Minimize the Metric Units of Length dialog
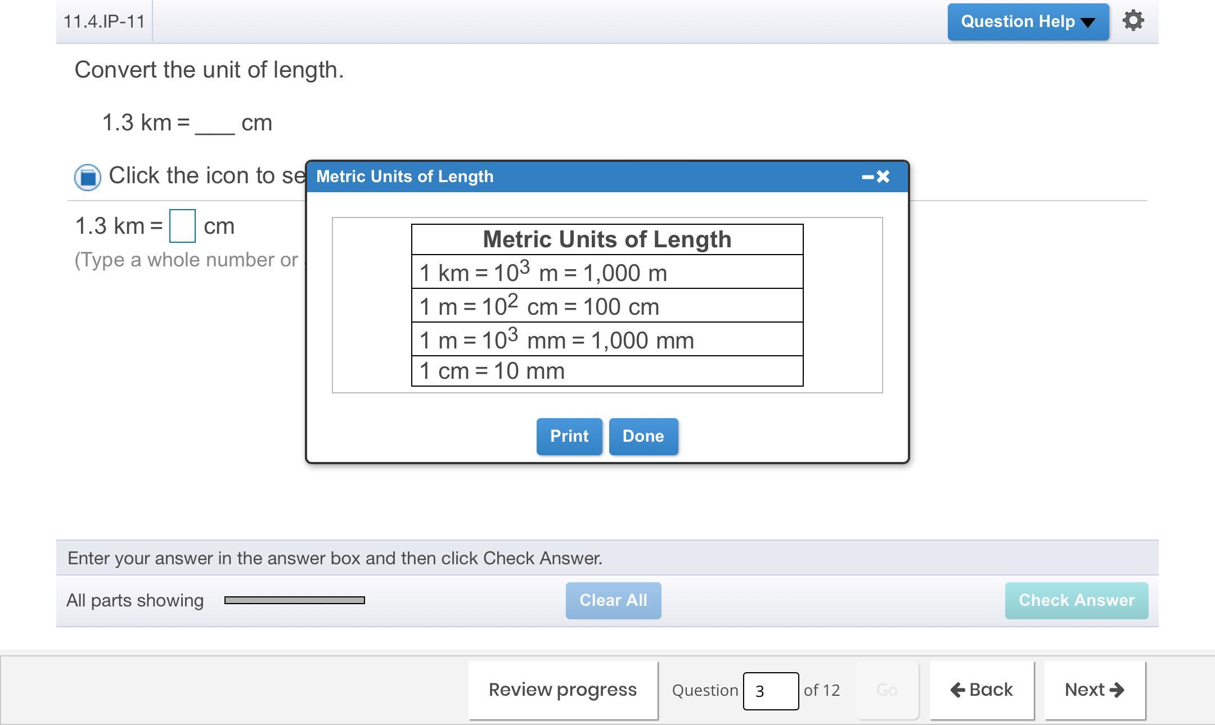The image size is (1215, 725). tap(867, 177)
